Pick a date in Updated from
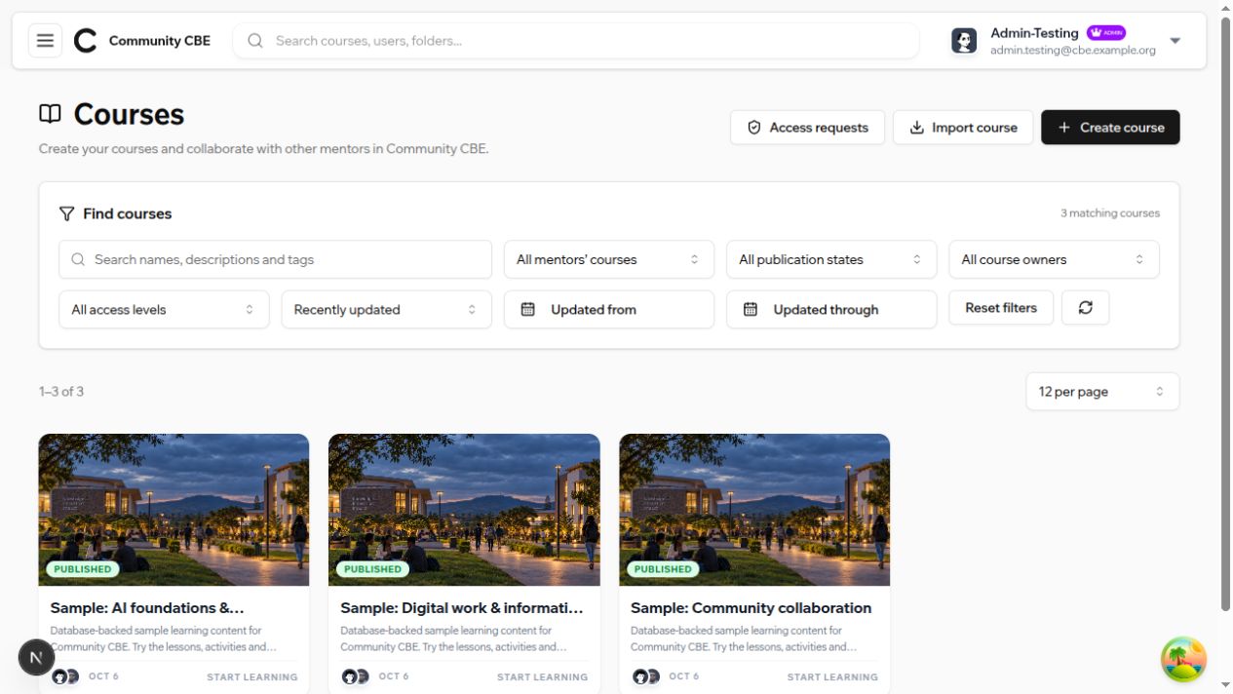1233x694 pixels. pyautogui.click(x=608, y=310)
